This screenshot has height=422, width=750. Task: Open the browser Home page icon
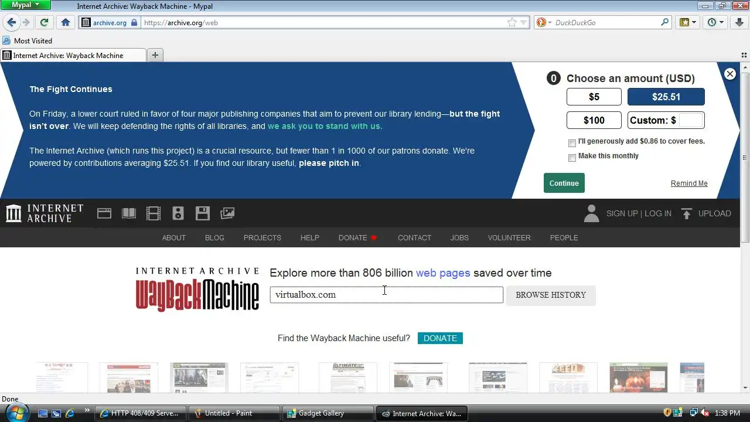pos(66,22)
